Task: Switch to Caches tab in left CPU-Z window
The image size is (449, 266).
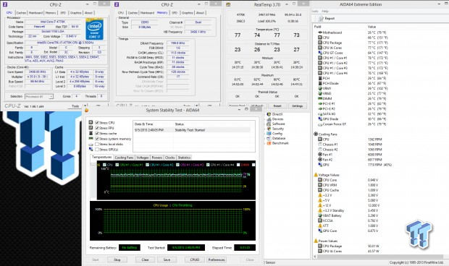Action: point(21,13)
